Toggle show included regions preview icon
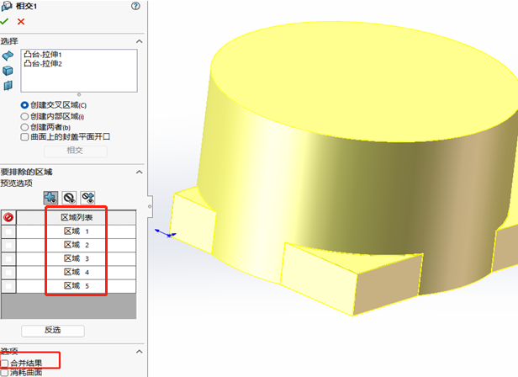 50,198
